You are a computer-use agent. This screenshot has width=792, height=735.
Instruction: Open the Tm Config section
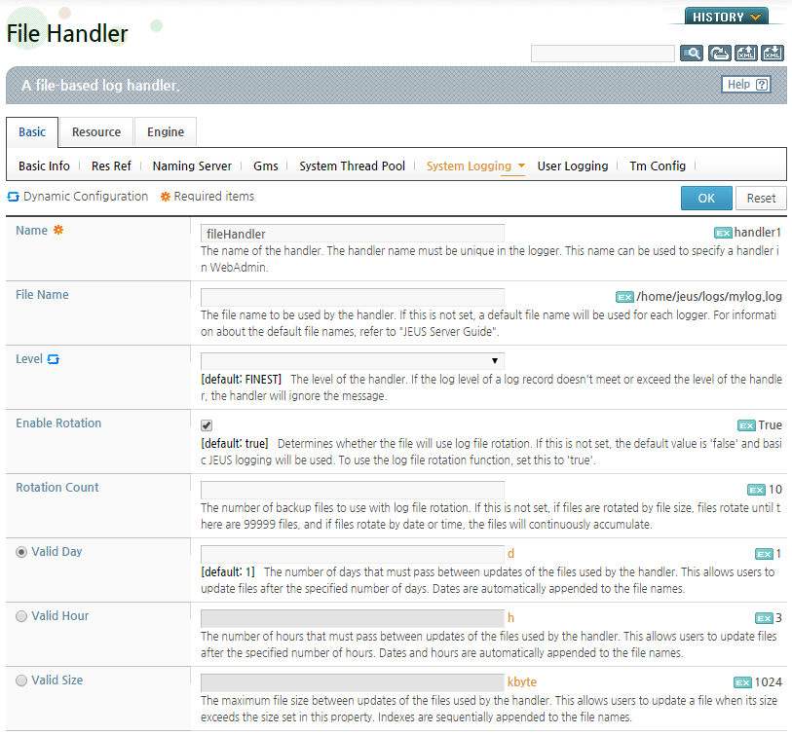coord(658,166)
